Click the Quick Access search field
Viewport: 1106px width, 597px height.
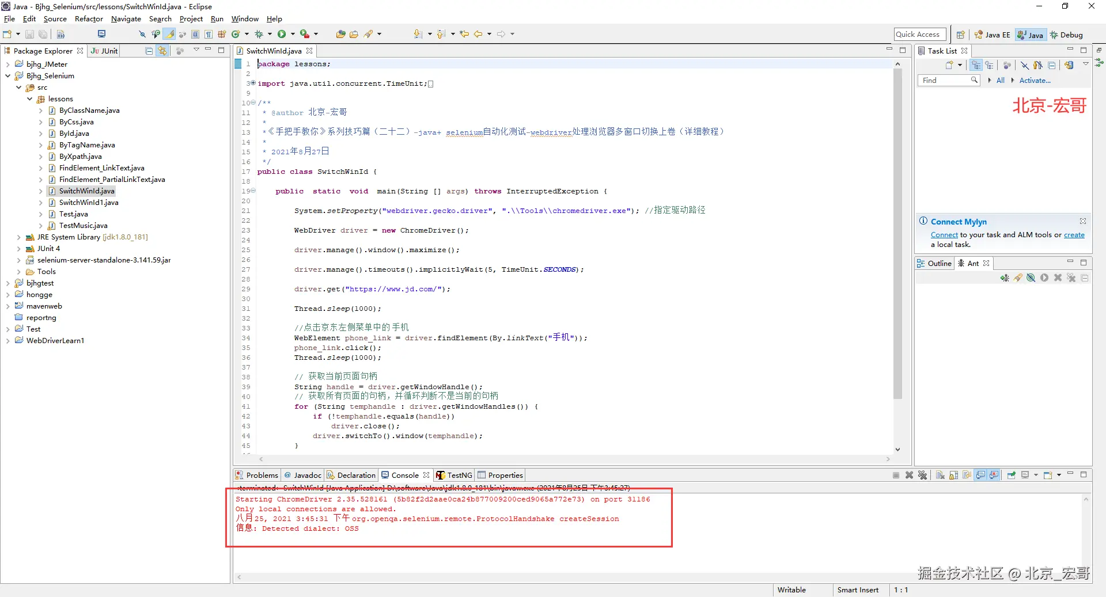click(x=920, y=35)
